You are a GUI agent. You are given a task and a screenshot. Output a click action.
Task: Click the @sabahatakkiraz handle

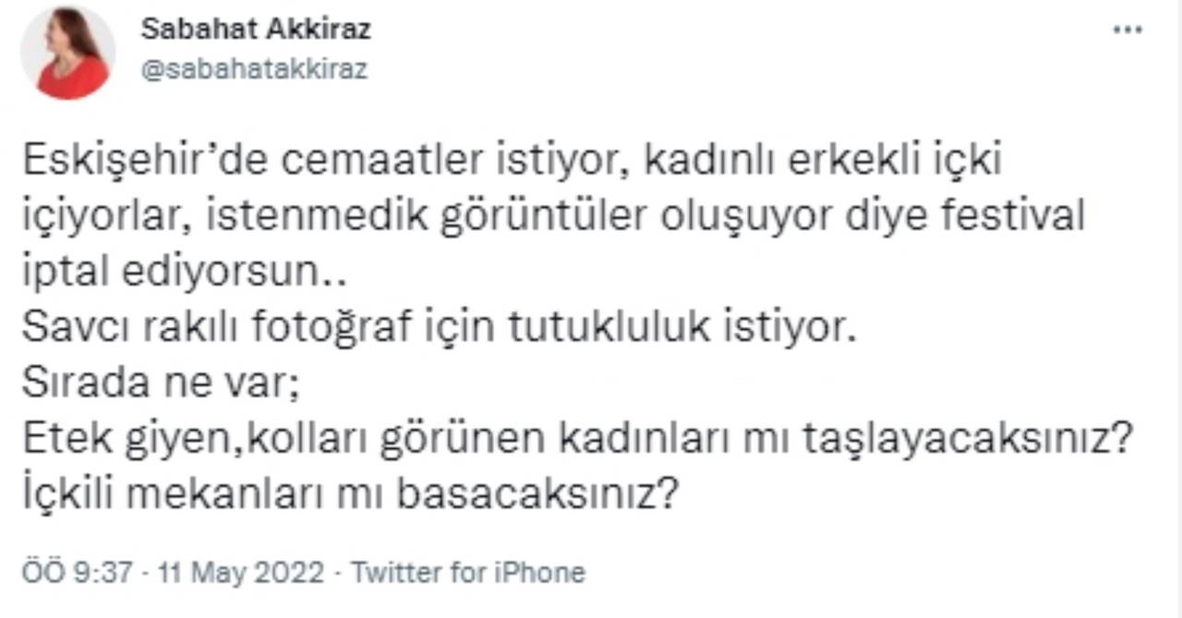[x=254, y=69]
